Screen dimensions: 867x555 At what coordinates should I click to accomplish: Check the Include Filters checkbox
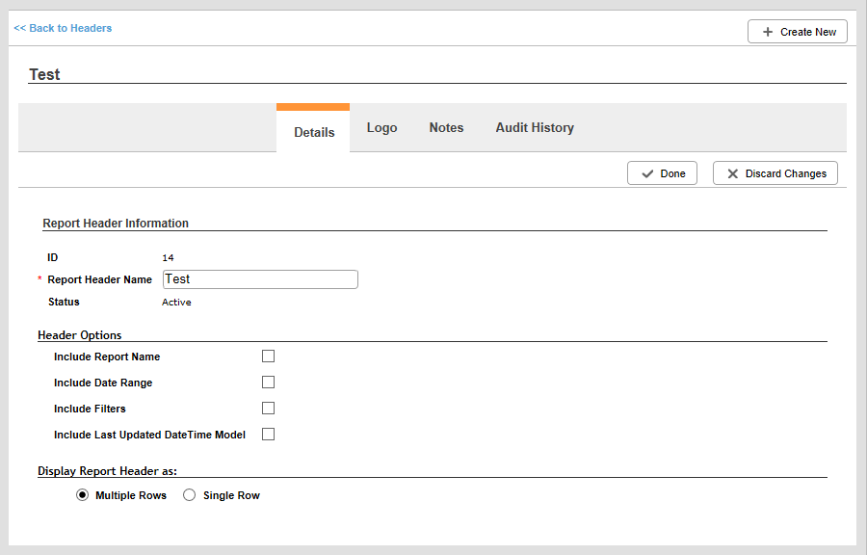click(x=268, y=408)
